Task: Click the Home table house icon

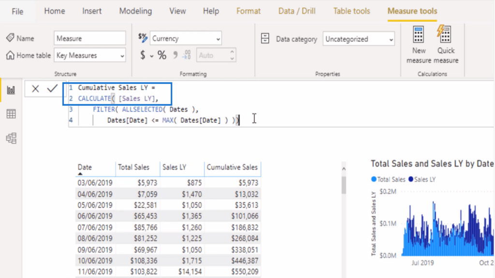Action: pos(10,55)
